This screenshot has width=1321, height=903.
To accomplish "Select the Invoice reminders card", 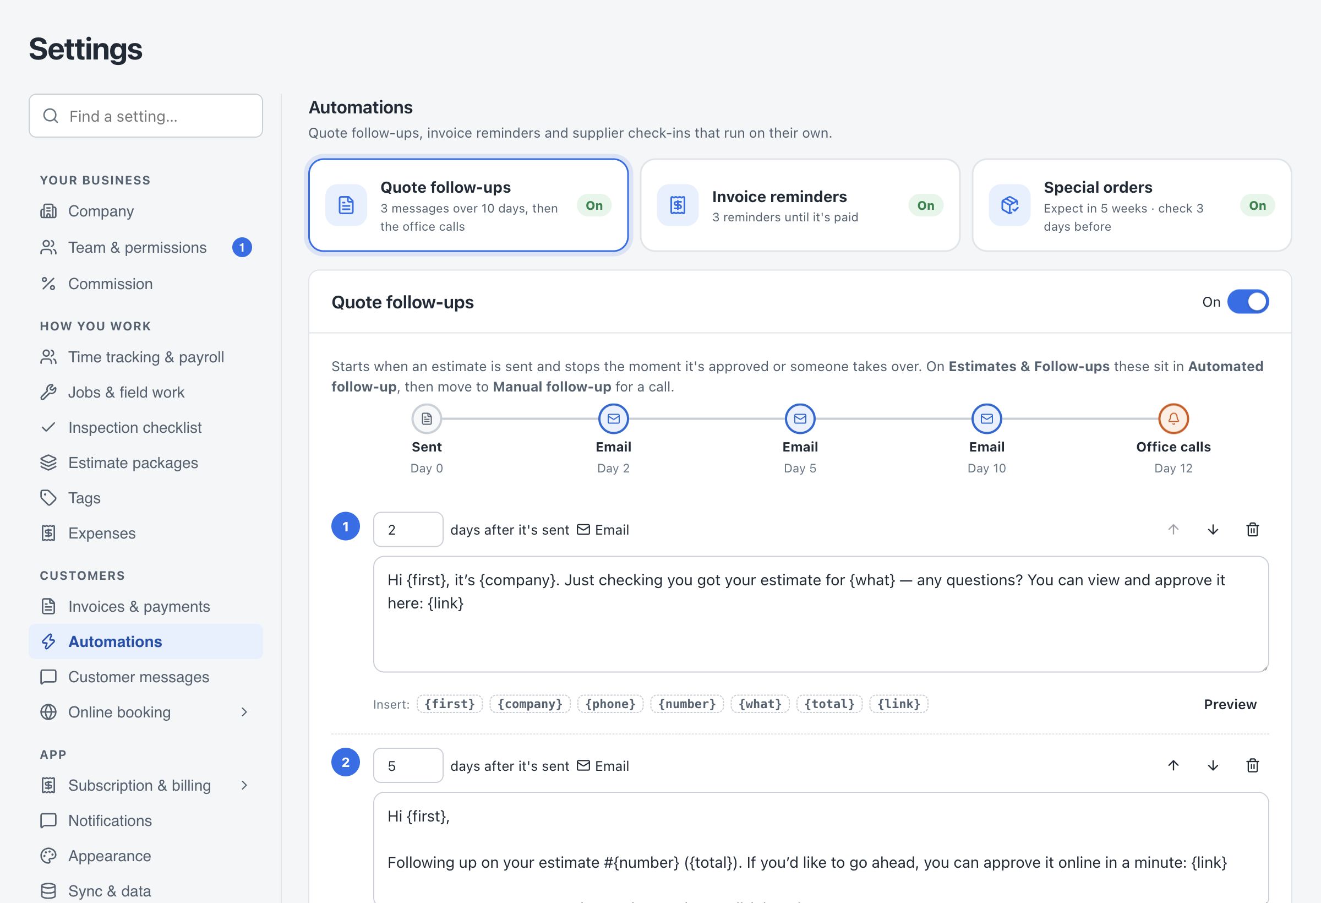I will [800, 205].
